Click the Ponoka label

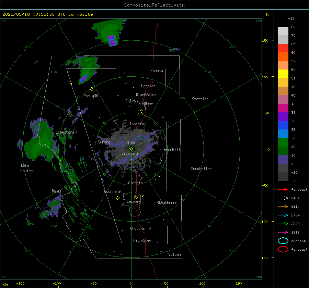[157, 71]
